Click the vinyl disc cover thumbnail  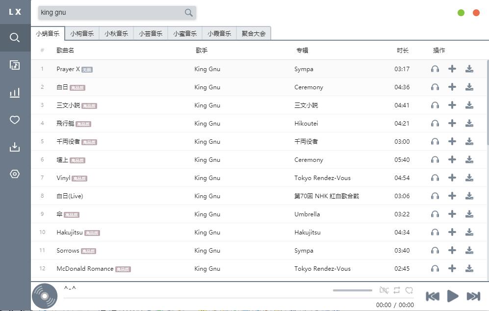point(45,296)
